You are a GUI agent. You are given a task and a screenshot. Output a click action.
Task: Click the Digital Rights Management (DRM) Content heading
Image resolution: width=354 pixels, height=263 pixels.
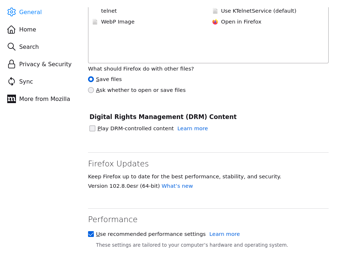(163, 117)
